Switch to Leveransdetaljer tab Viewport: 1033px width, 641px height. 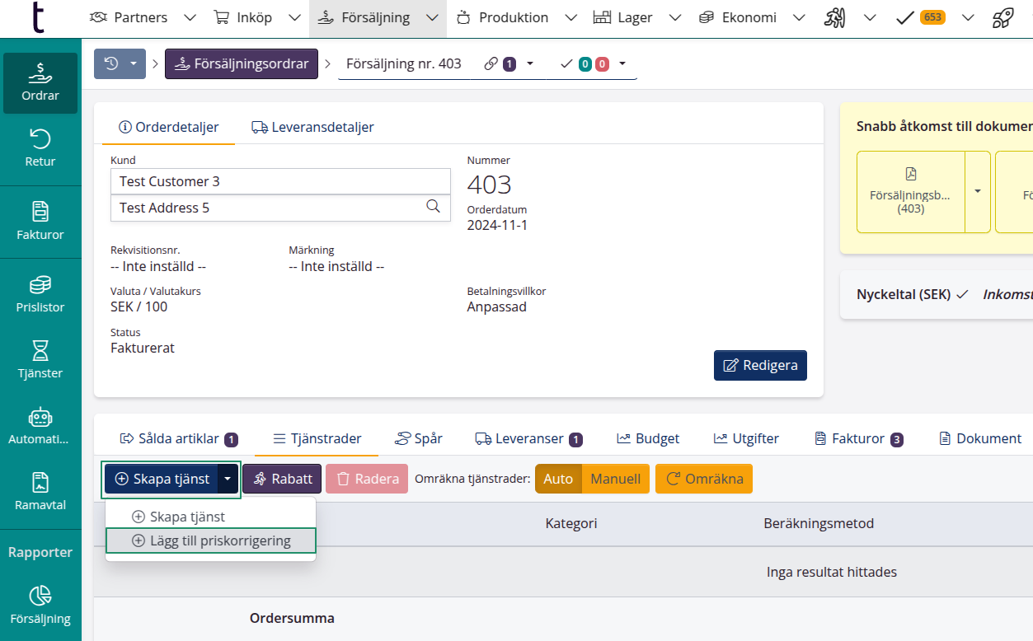tap(312, 127)
